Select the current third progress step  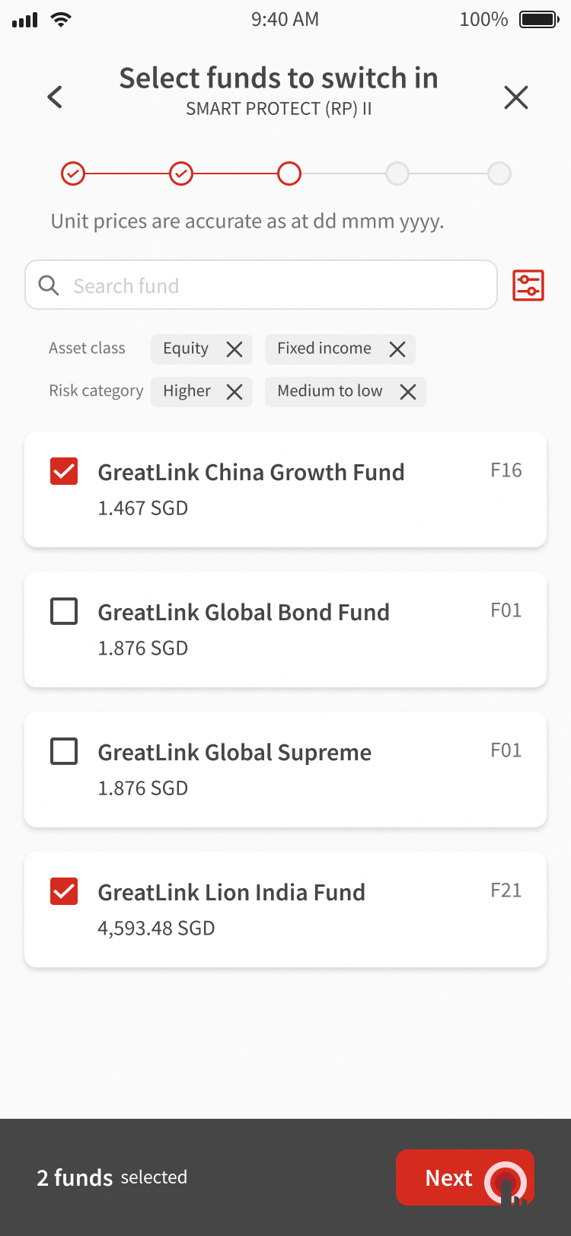[289, 174]
